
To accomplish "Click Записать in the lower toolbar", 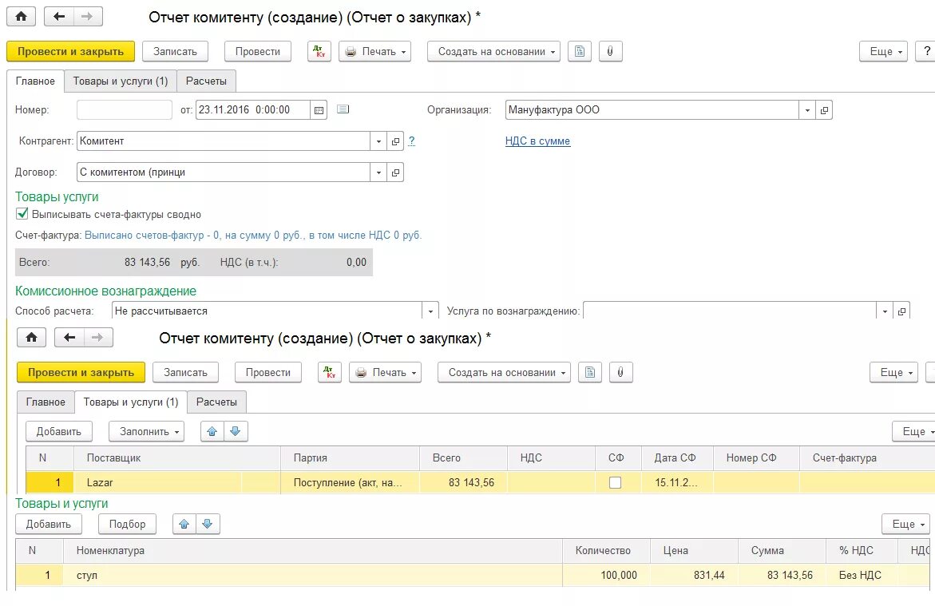I will click(185, 372).
